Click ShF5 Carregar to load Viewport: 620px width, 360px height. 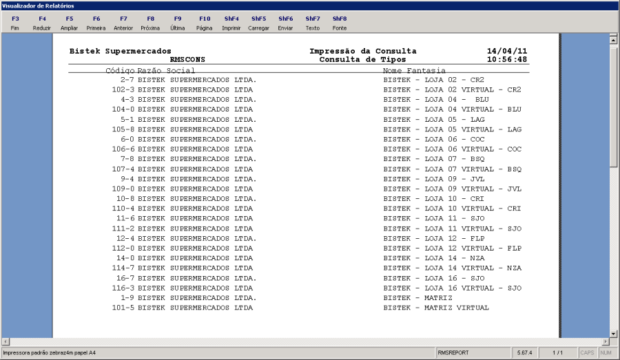click(x=258, y=23)
